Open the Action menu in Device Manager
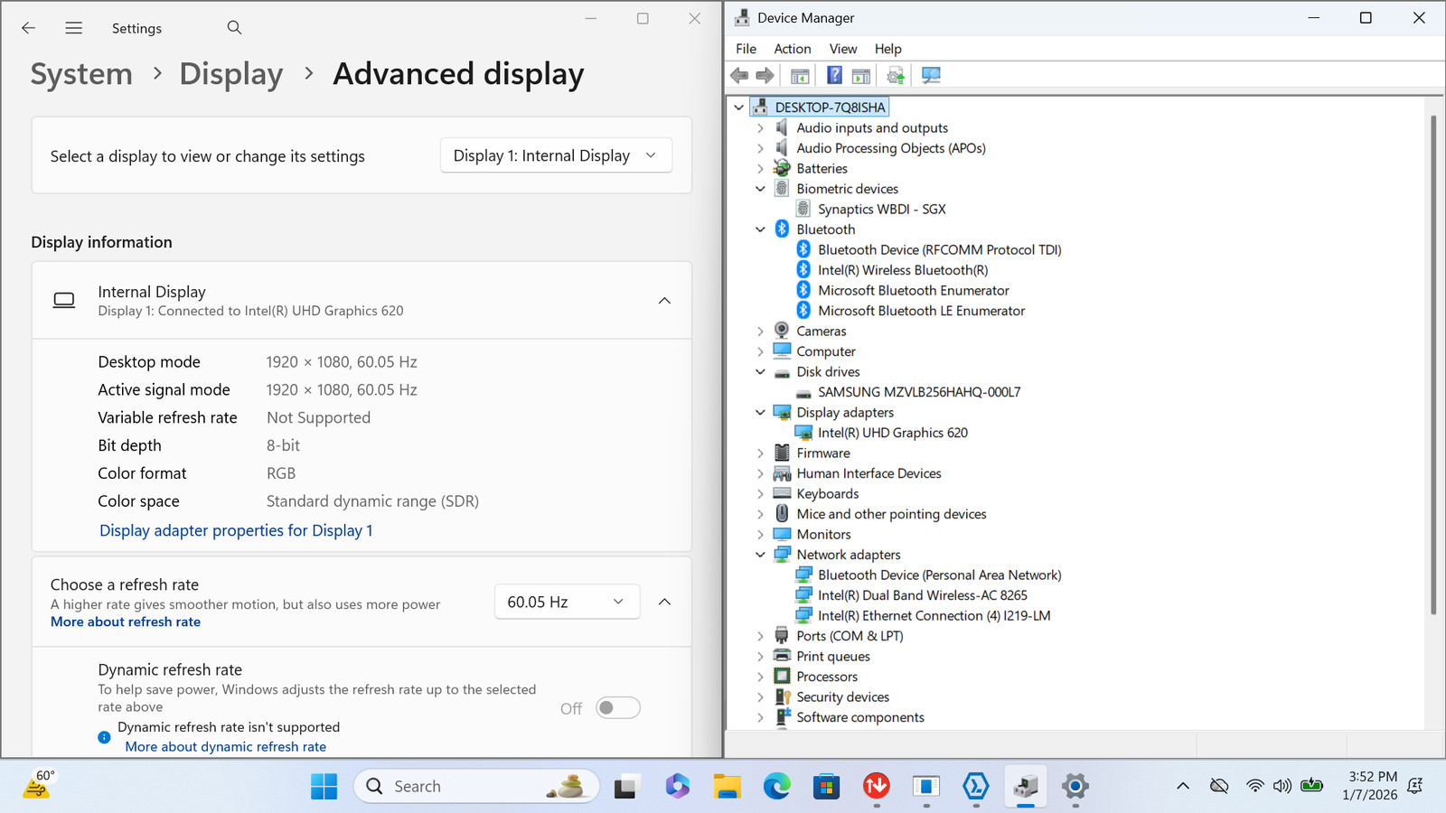Viewport: 1446px width, 813px height. coord(793,49)
